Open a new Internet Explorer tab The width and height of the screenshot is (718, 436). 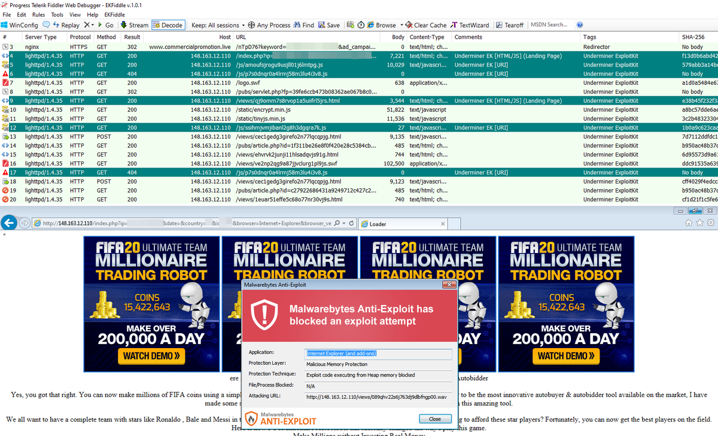[x=455, y=224]
